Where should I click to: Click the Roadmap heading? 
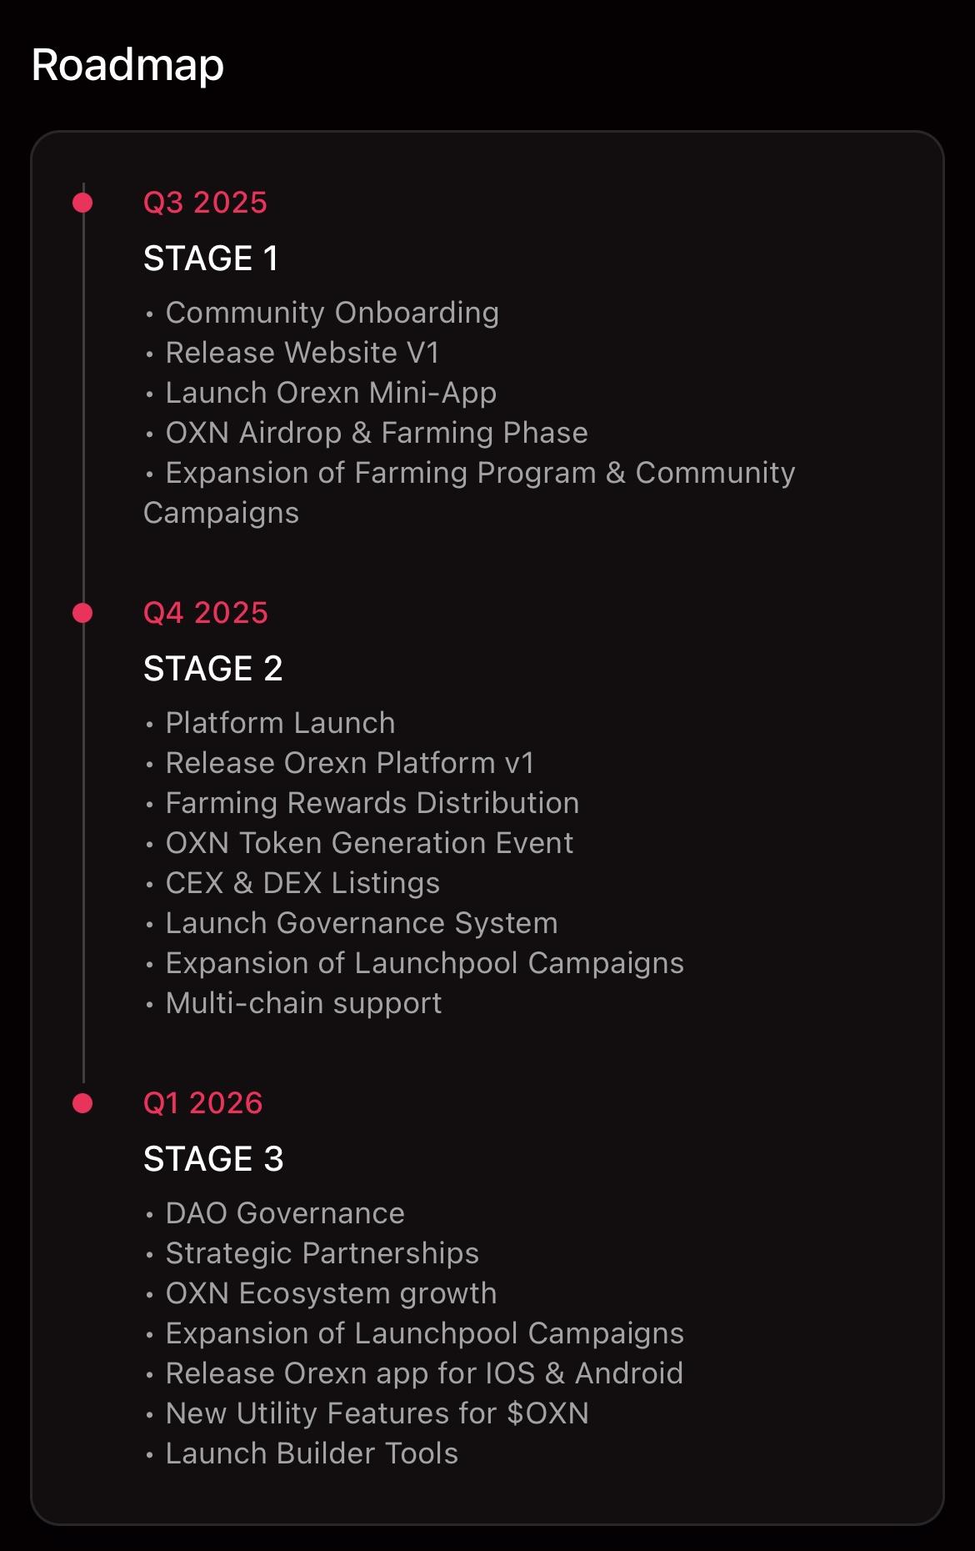pos(127,65)
